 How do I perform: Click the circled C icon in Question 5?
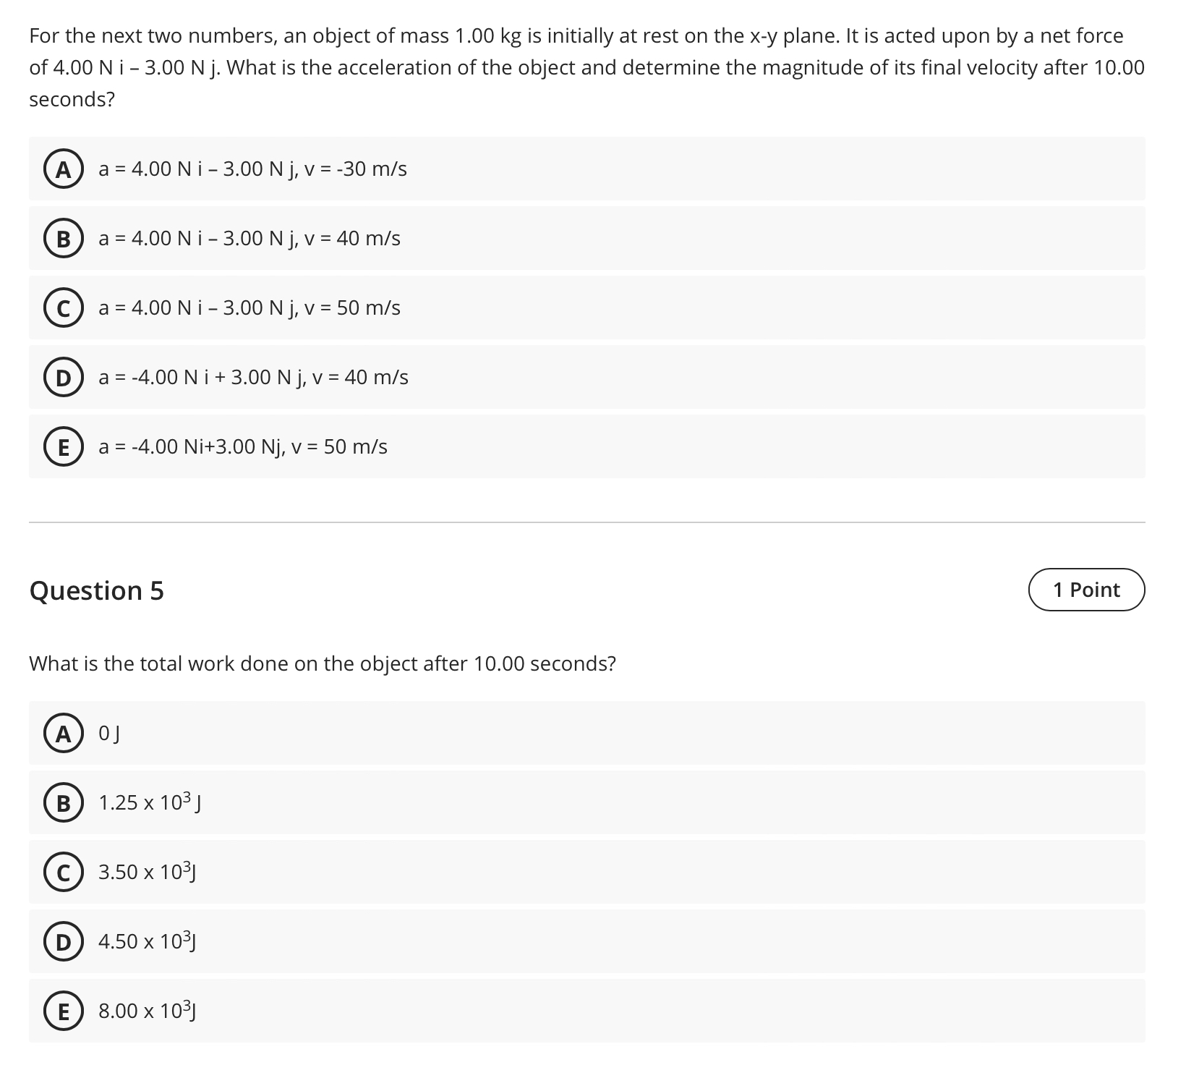(64, 872)
